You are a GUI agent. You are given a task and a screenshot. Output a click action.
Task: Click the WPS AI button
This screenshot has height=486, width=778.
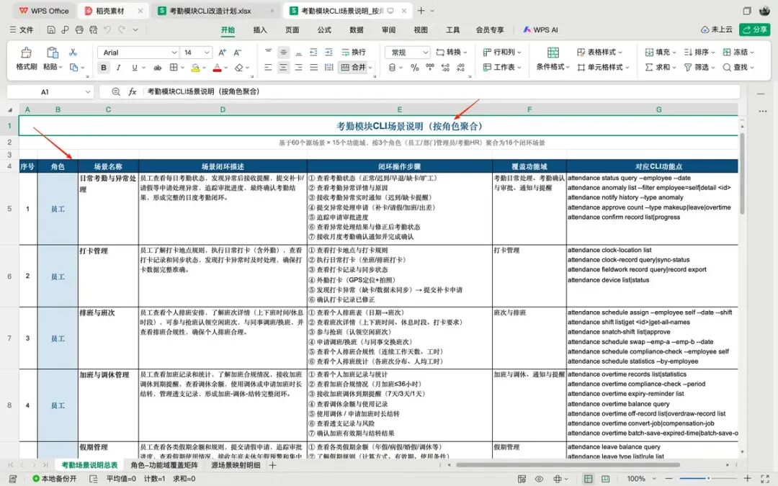point(540,30)
